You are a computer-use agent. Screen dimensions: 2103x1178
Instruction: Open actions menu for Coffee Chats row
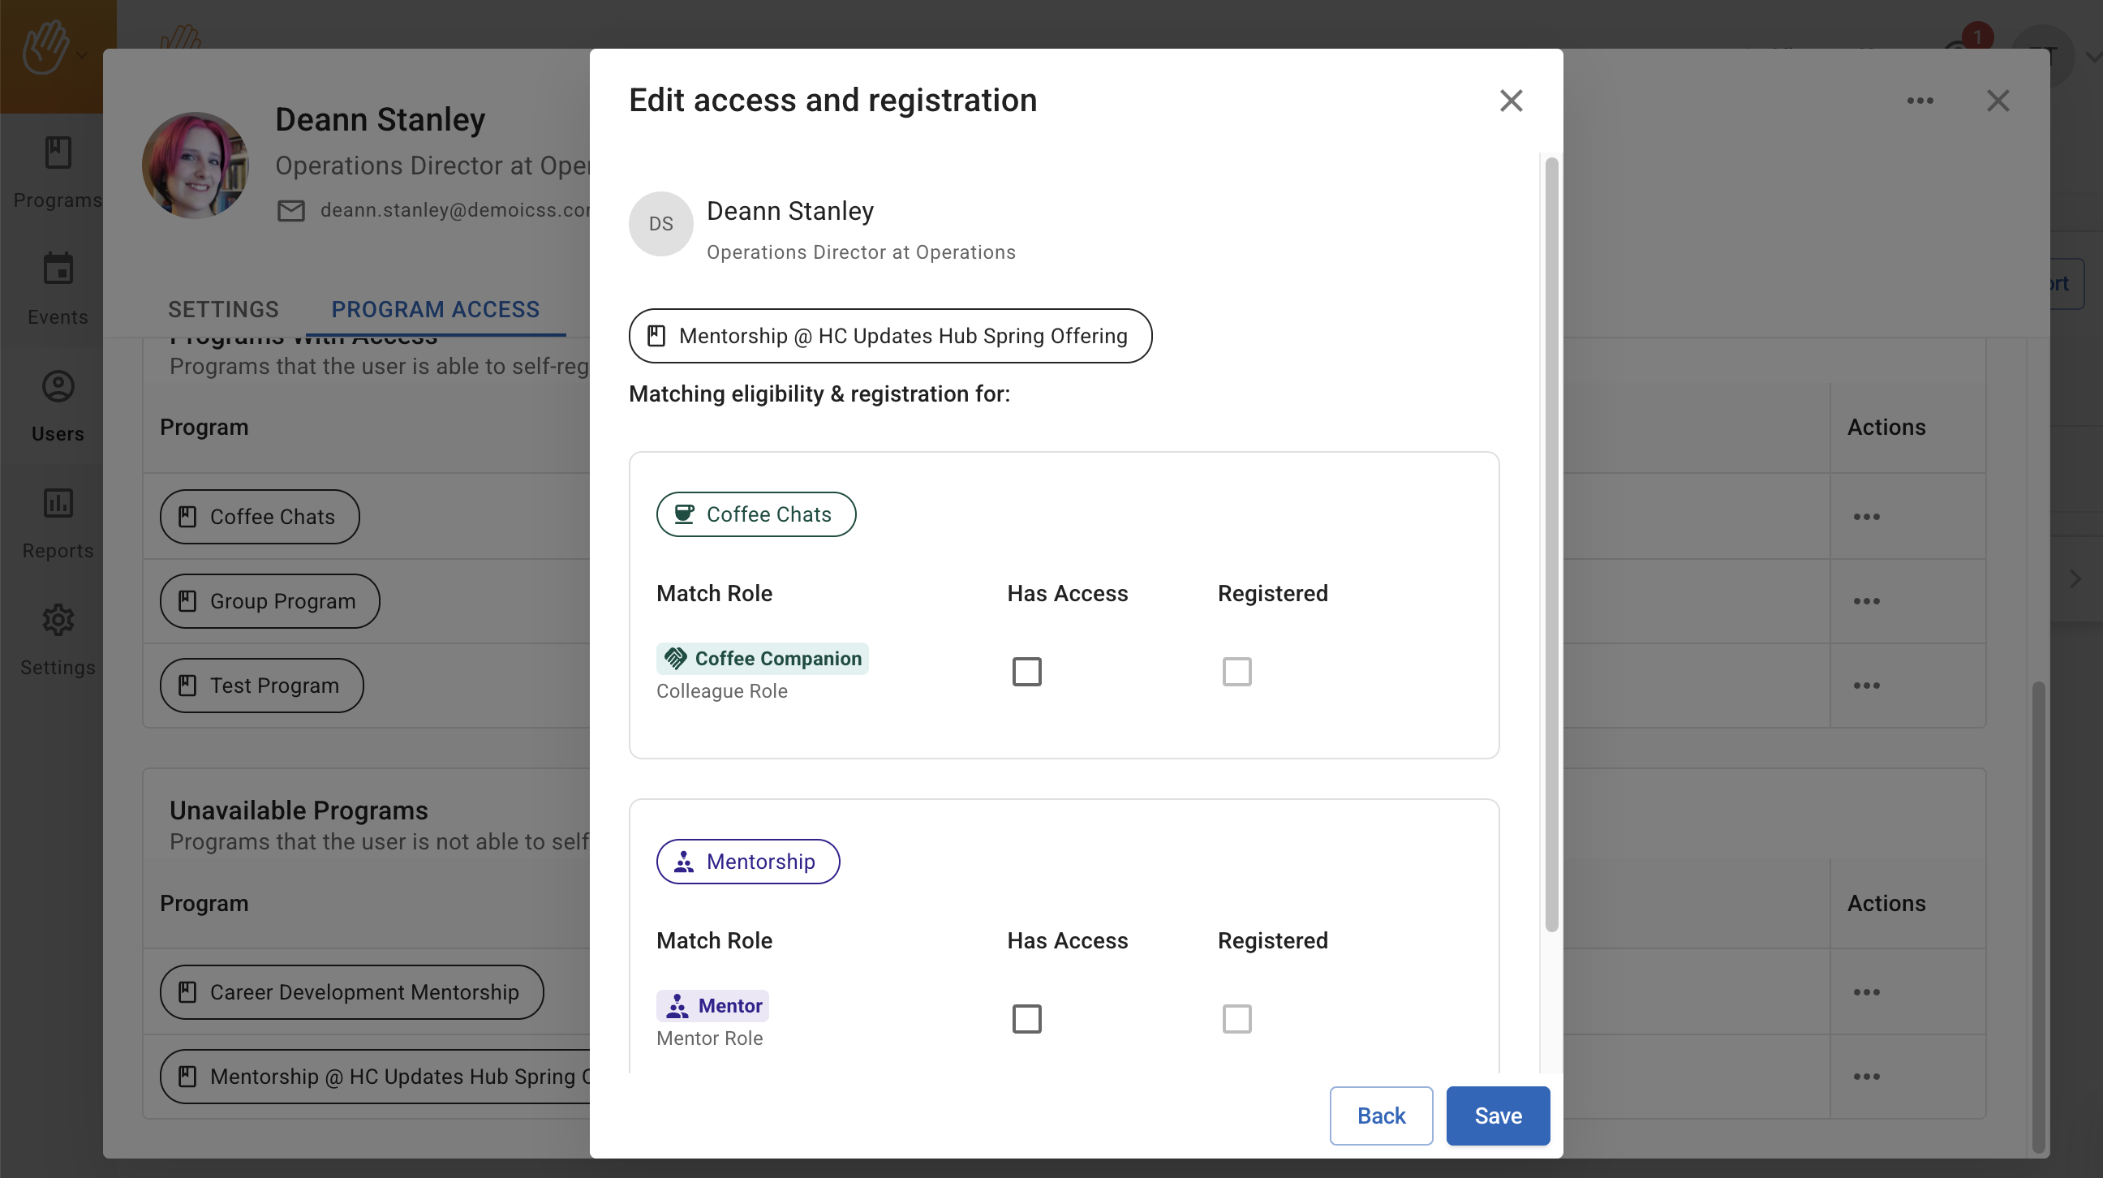point(1866,517)
